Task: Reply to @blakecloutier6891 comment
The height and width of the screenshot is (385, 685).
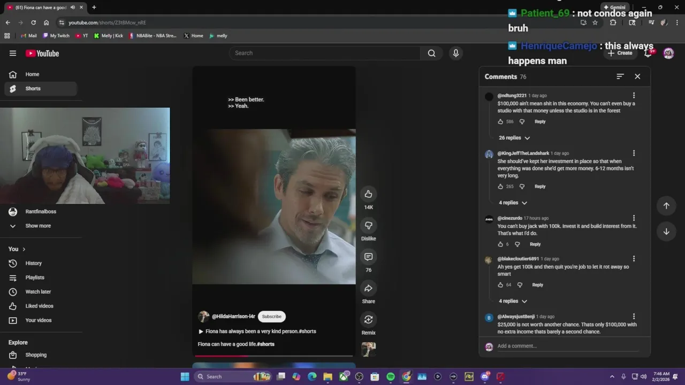Action: coord(537,285)
